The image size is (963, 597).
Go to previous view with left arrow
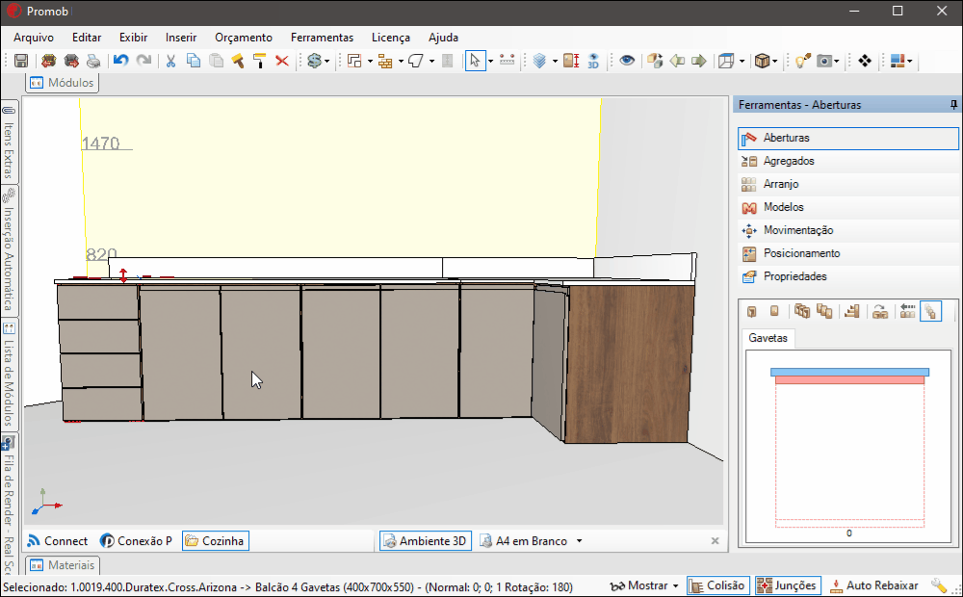pyautogui.click(x=677, y=61)
